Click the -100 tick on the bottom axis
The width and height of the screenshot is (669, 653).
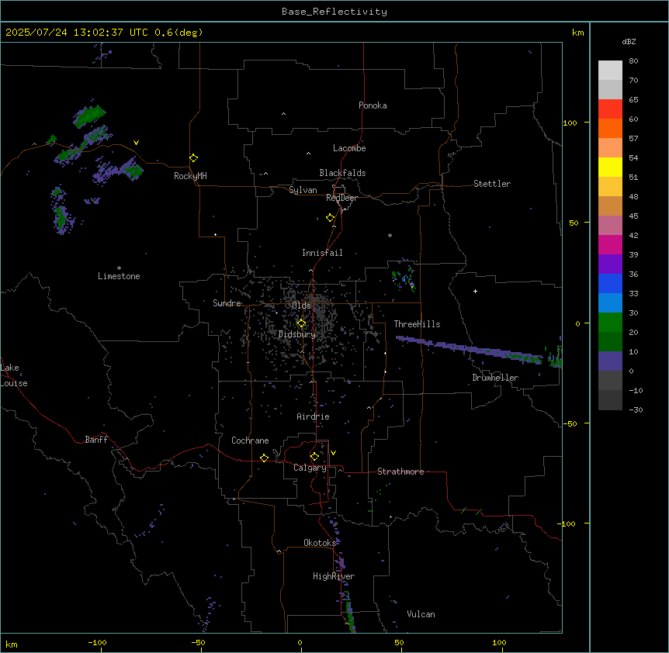(x=97, y=642)
